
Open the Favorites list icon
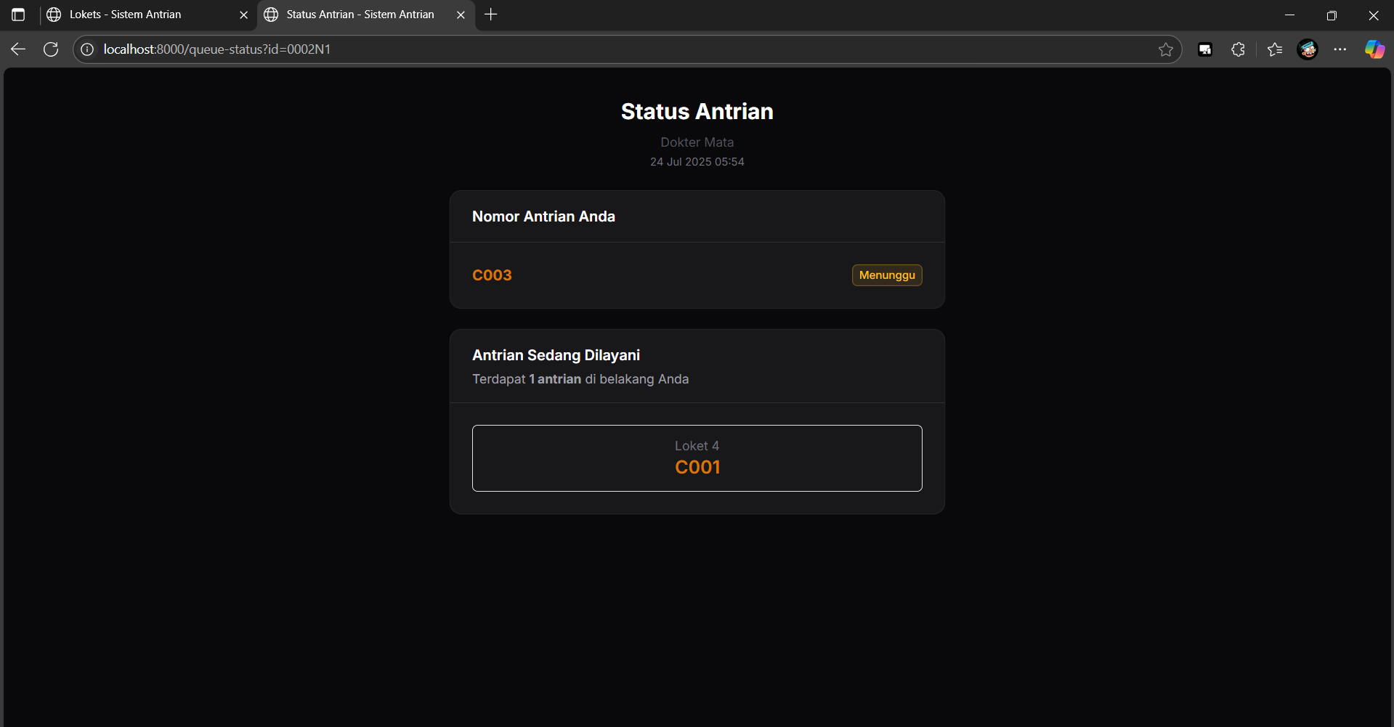pyautogui.click(x=1275, y=49)
